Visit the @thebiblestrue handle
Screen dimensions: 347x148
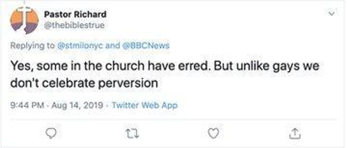(x=74, y=25)
